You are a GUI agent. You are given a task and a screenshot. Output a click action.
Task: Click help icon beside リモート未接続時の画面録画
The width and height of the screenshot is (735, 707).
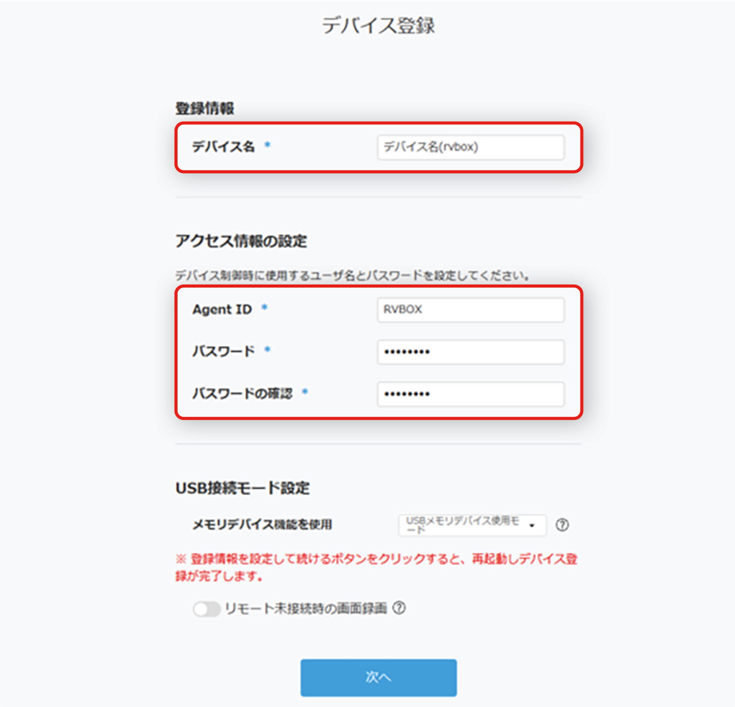tap(399, 608)
